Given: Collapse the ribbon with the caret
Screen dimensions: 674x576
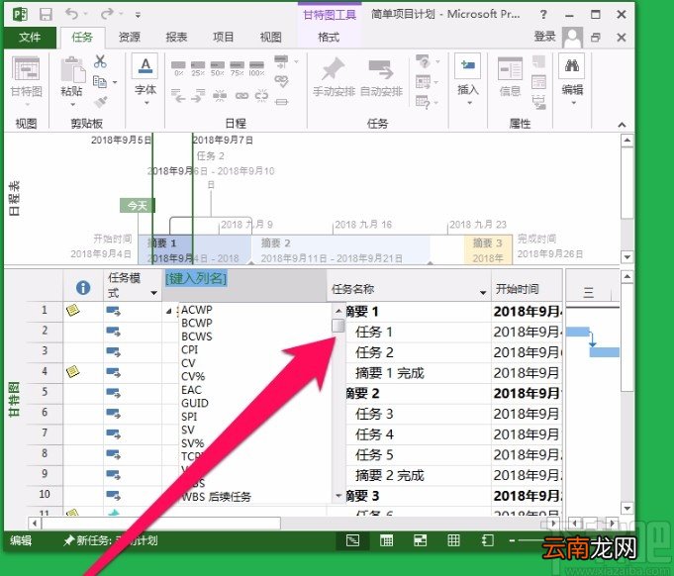Looking at the screenshot, I should (622, 125).
